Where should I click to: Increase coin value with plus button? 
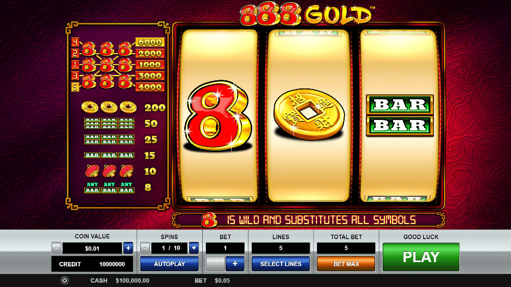tap(128, 248)
